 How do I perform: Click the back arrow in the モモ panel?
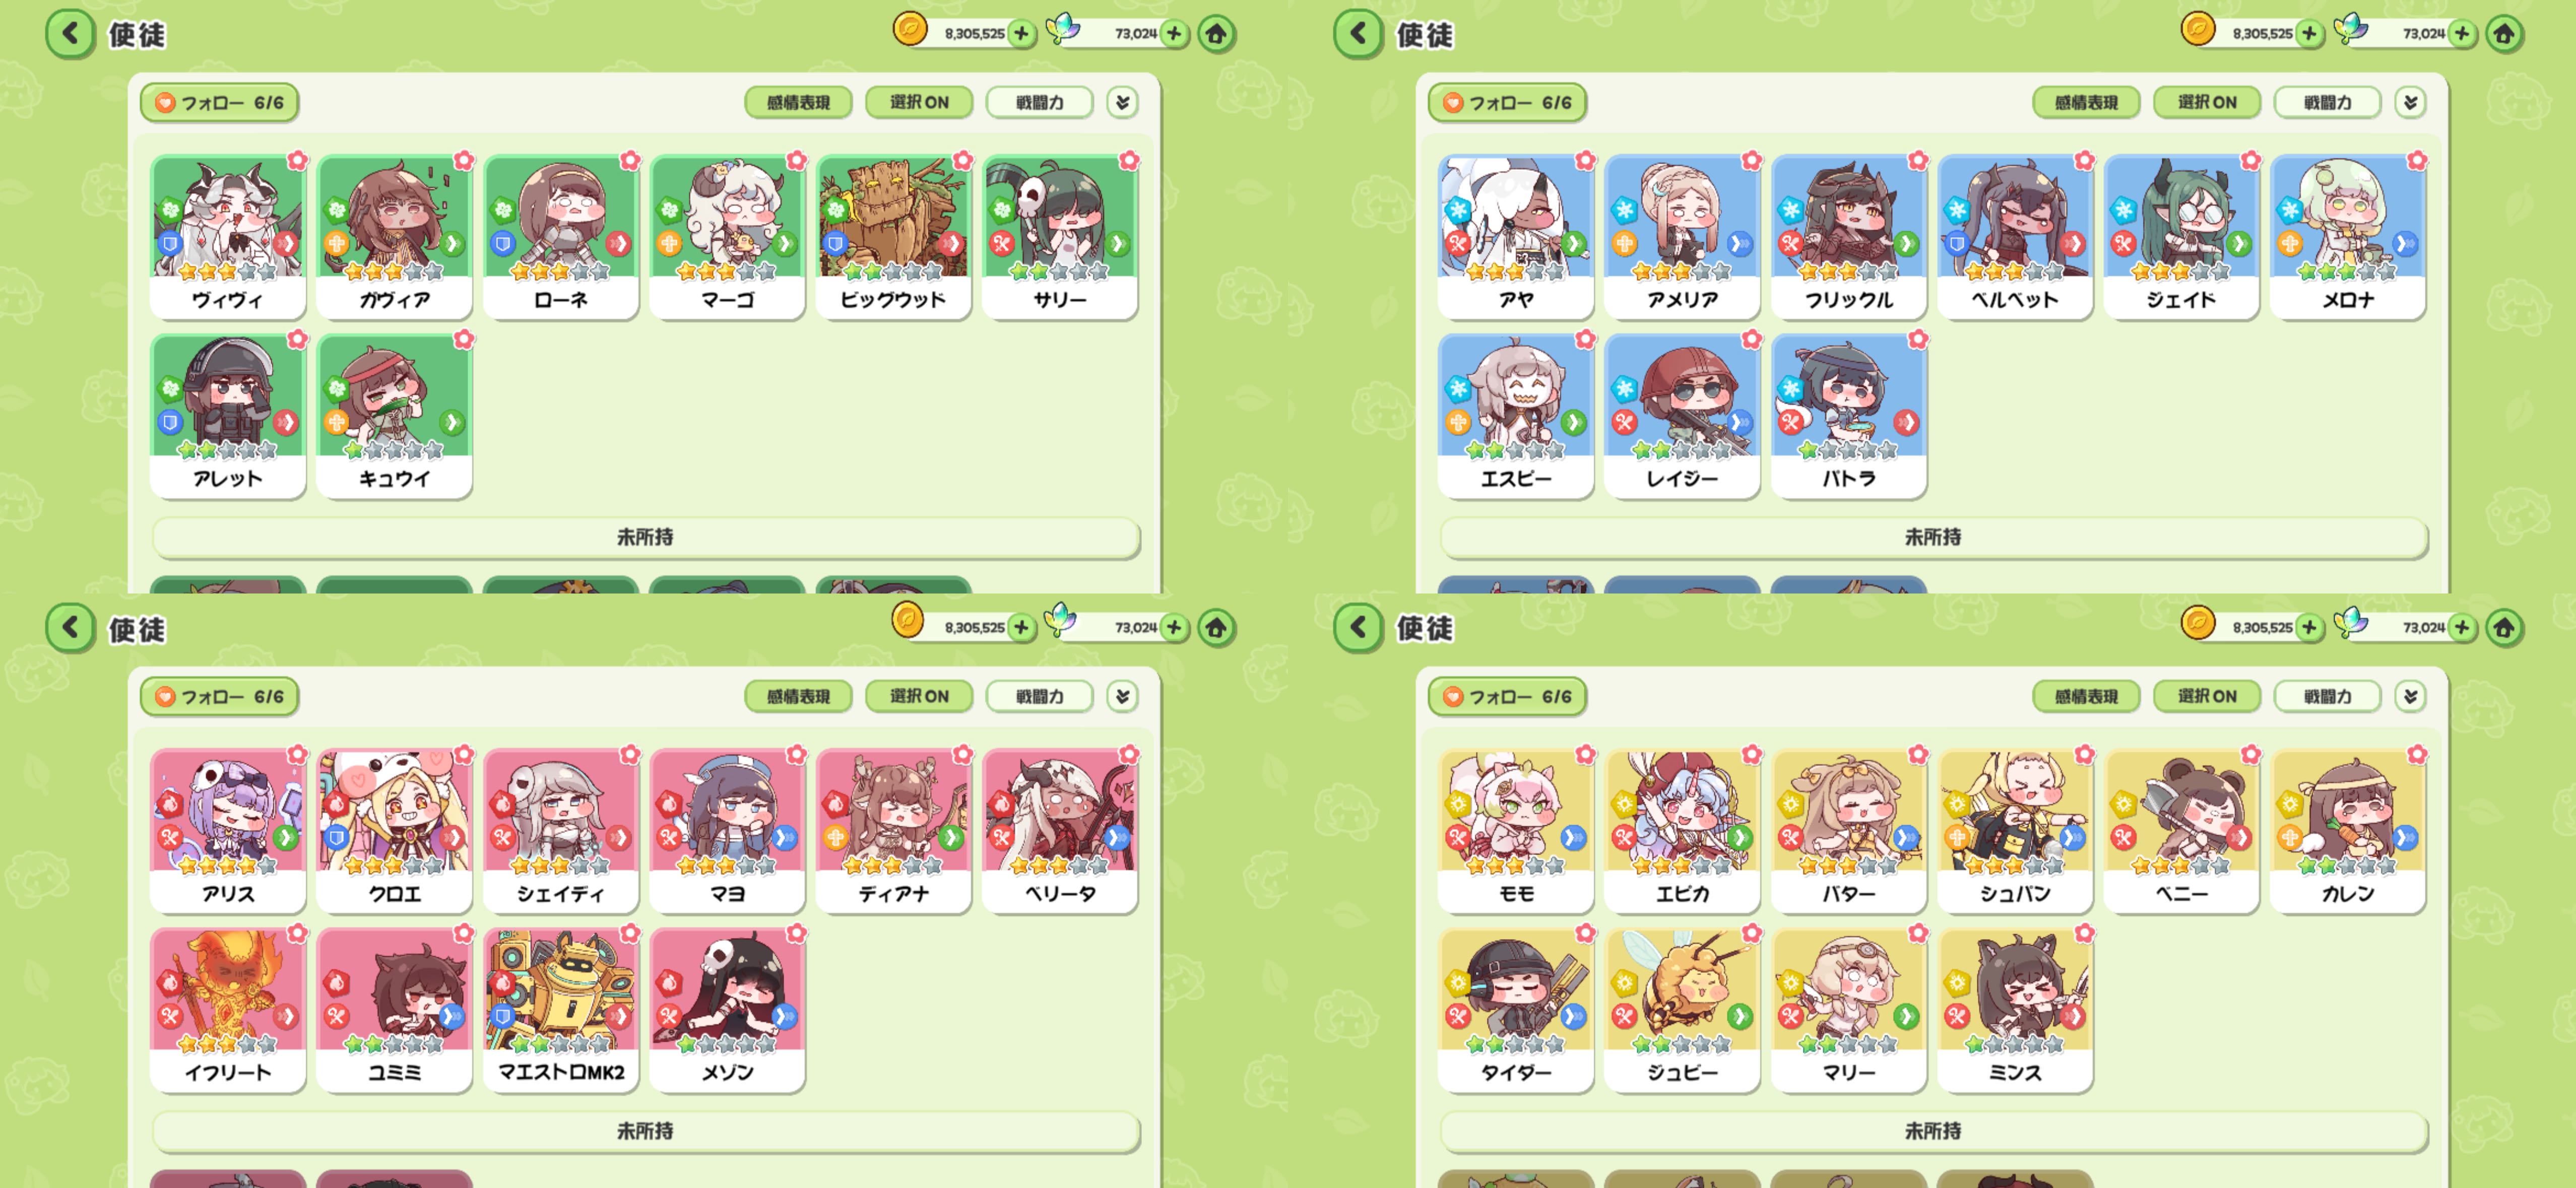pos(1358,628)
